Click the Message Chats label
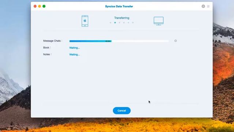The width and height of the screenshot is (234, 132). [53, 41]
